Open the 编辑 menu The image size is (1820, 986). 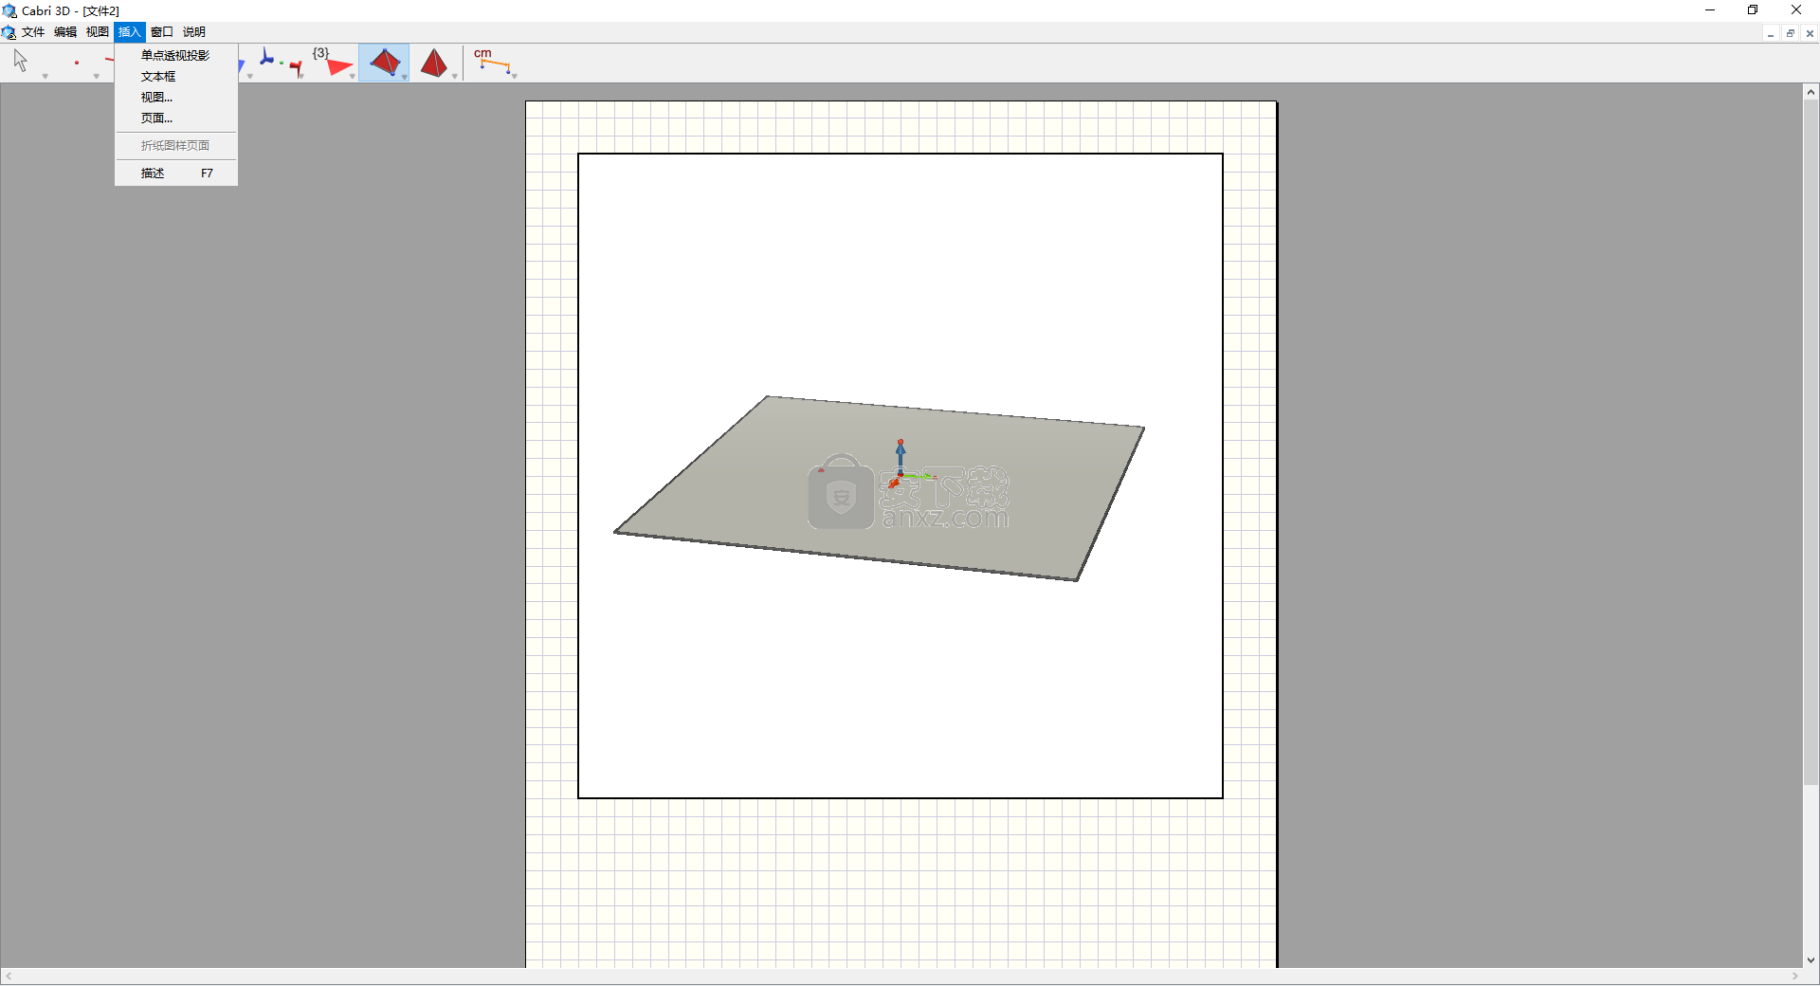coord(65,32)
